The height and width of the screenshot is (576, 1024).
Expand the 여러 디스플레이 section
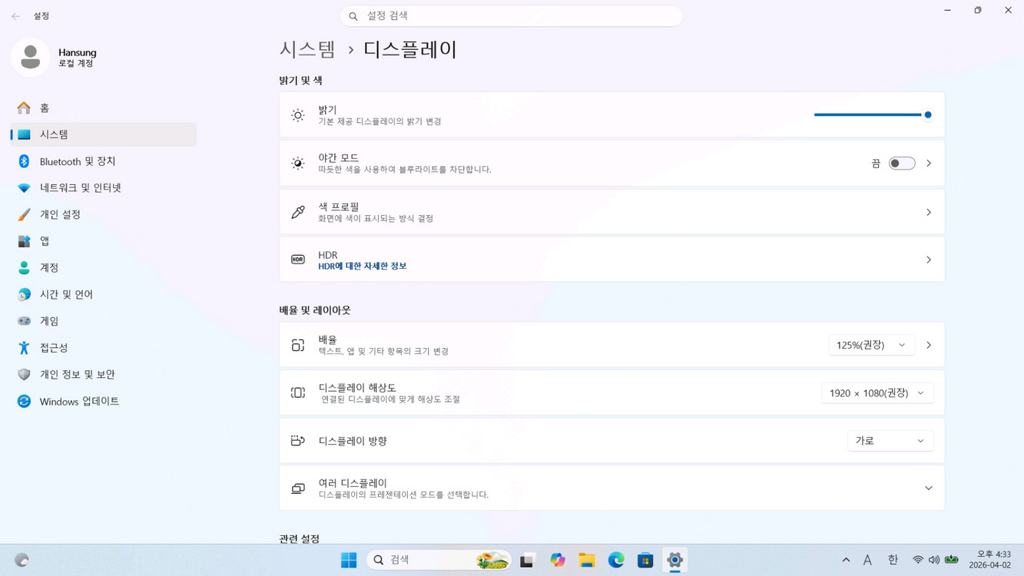929,488
